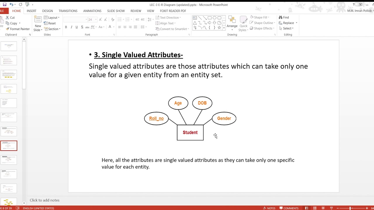374x210 pixels.
Task: Select the text box shape
Action: coord(195,18)
